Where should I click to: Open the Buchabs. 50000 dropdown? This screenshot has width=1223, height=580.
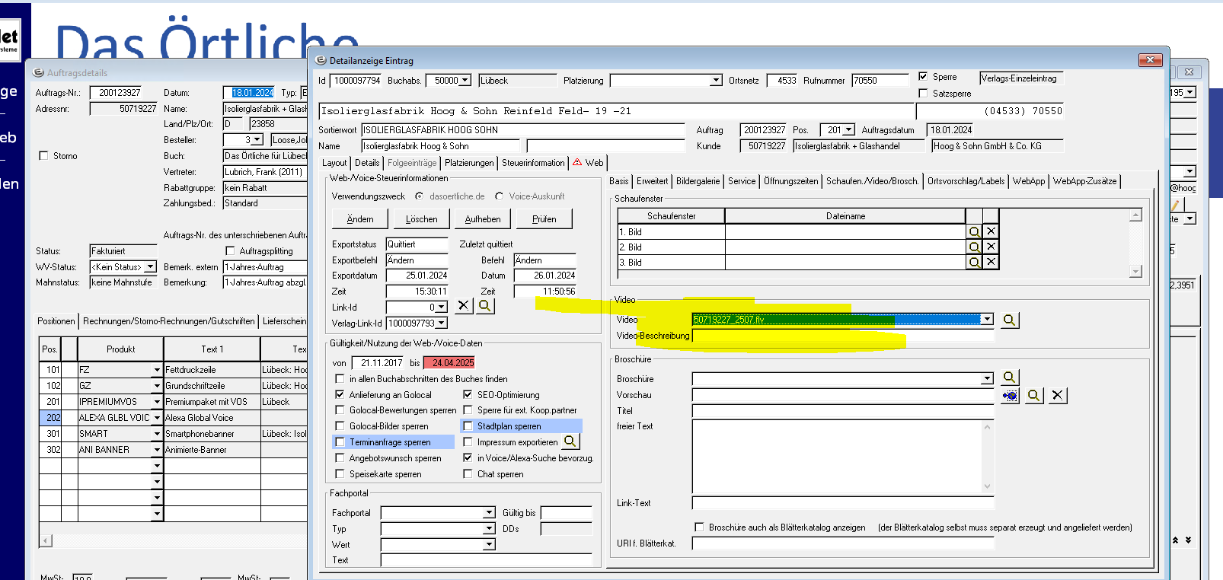465,81
